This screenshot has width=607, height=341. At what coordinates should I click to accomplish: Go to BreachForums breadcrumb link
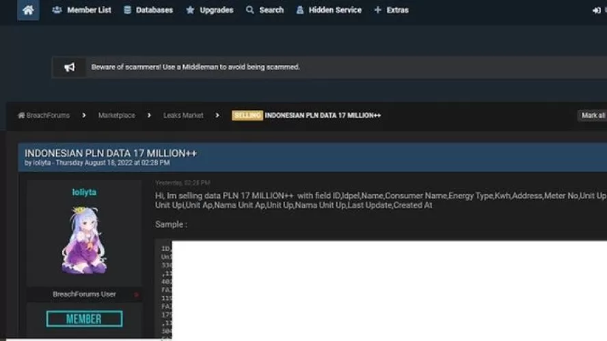[x=48, y=116]
